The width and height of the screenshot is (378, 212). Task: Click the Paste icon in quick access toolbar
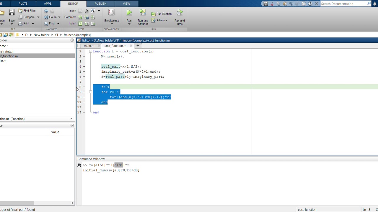coord(285,4)
